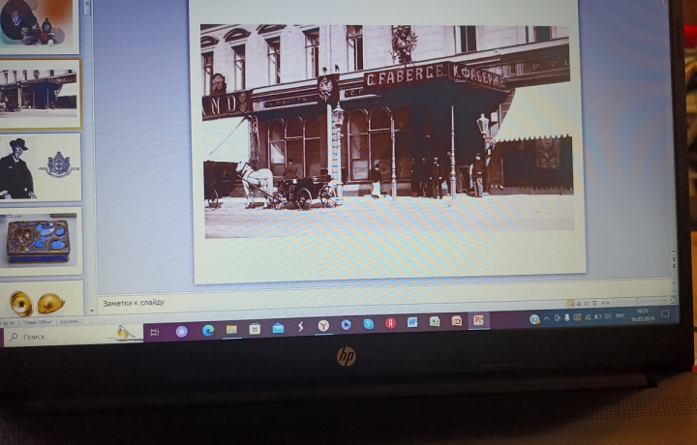Click the Task View icon
The width and height of the screenshot is (697, 445).
coord(155,332)
